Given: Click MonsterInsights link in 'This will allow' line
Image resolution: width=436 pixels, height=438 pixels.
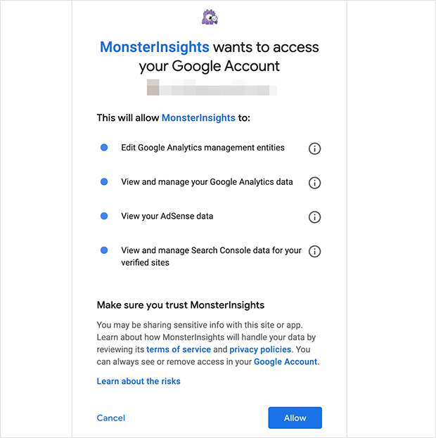Looking at the screenshot, I should [198, 118].
